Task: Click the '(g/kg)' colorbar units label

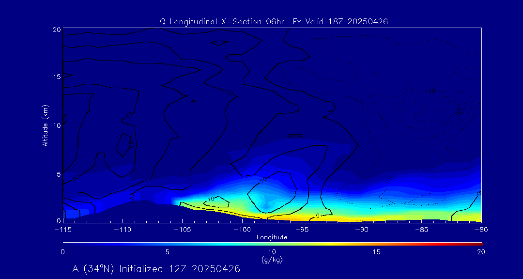Action: tap(272, 260)
